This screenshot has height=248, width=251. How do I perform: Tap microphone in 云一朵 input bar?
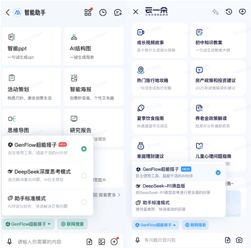138,240
